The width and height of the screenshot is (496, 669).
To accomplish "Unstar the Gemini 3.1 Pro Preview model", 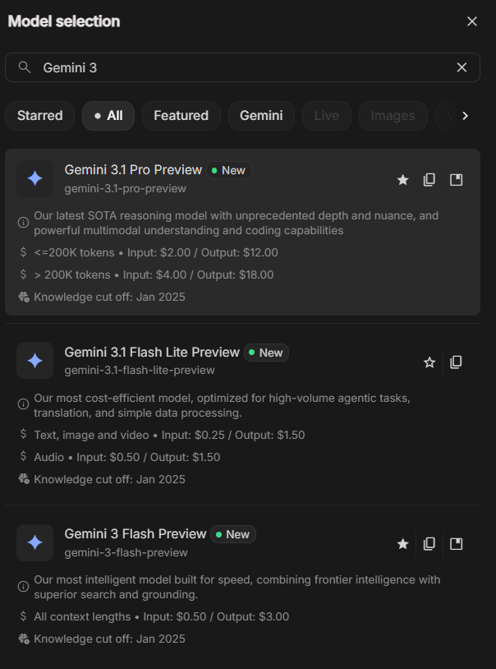I will click(x=402, y=179).
